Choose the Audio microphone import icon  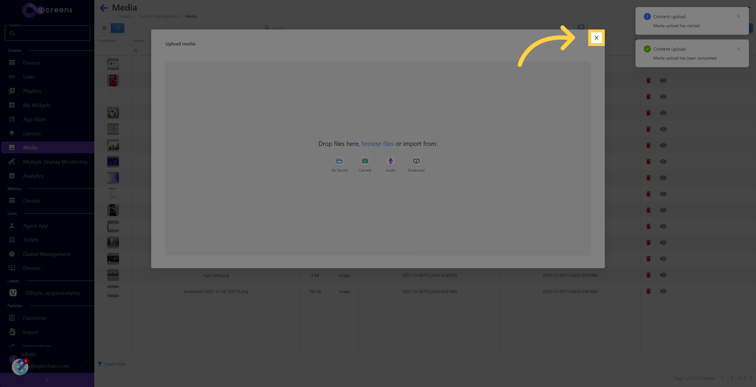(x=390, y=161)
